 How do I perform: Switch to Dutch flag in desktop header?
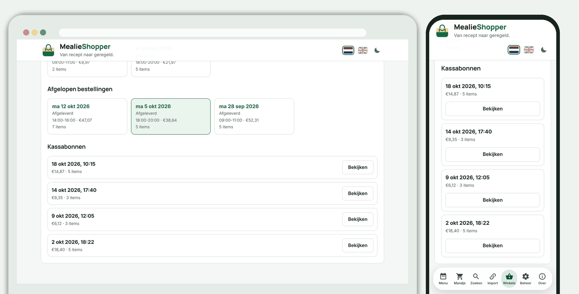point(348,50)
